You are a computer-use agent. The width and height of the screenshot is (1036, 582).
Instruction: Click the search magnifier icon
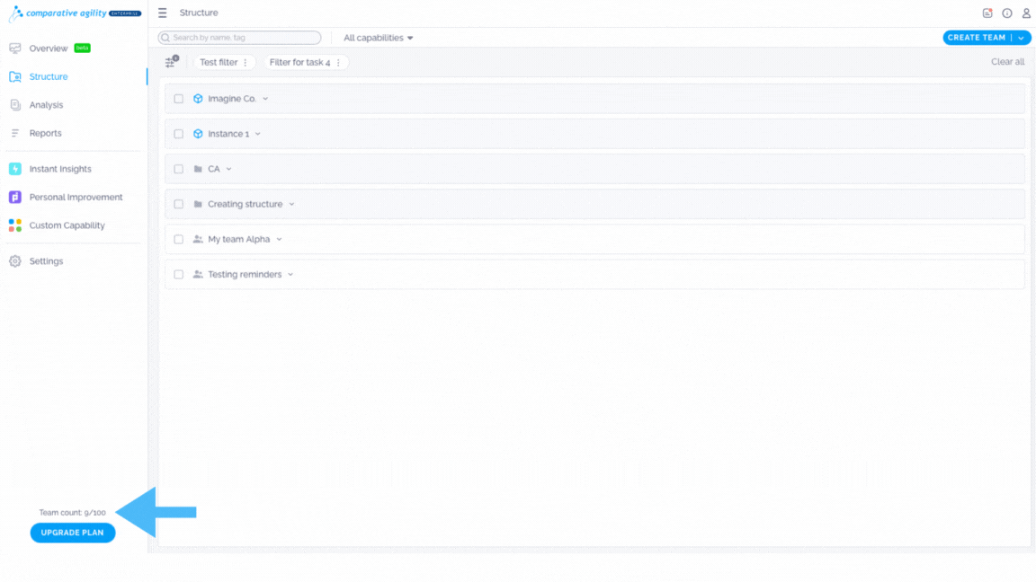pos(165,38)
